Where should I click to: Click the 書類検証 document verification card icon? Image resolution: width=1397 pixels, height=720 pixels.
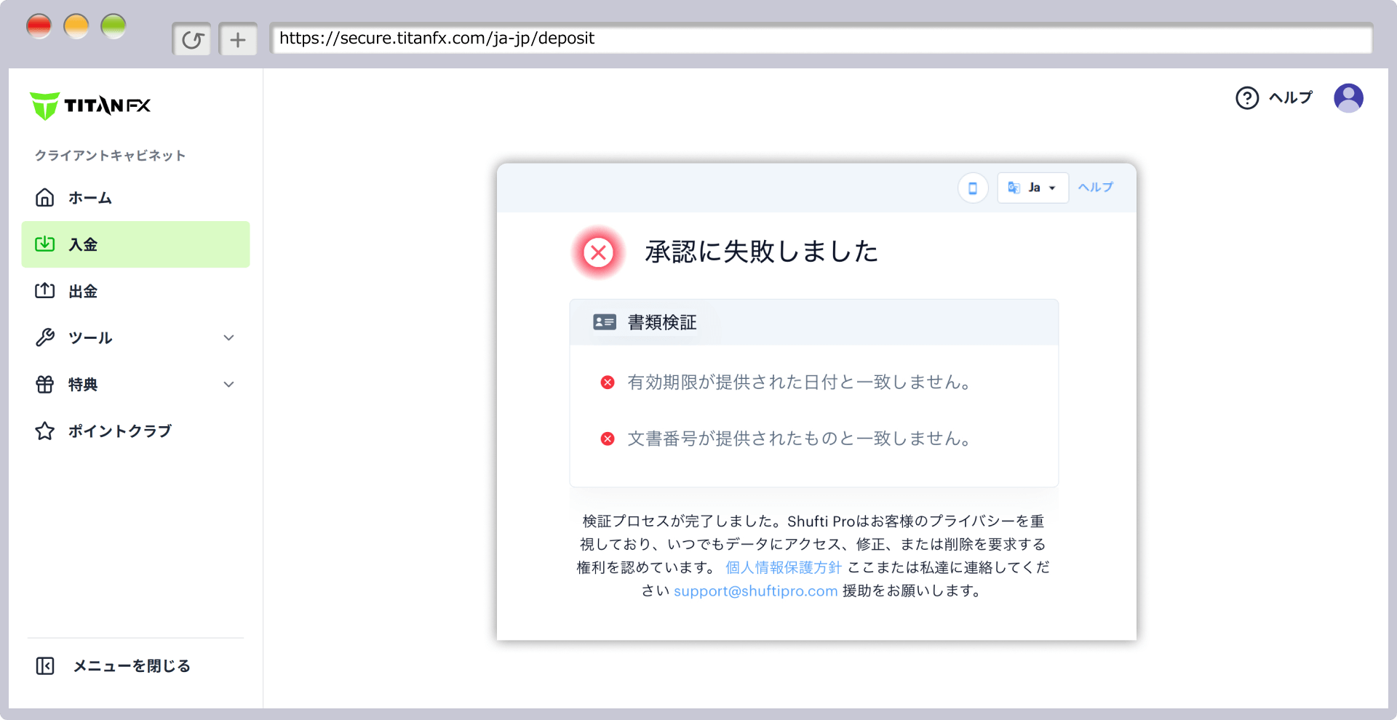[x=605, y=321]
